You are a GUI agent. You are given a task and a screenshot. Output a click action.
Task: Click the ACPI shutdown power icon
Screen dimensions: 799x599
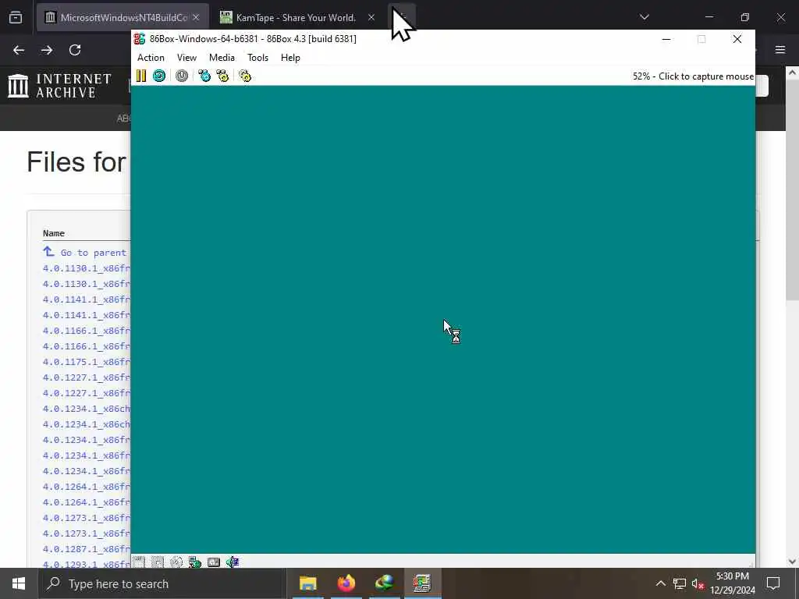[x=182, y=76]
